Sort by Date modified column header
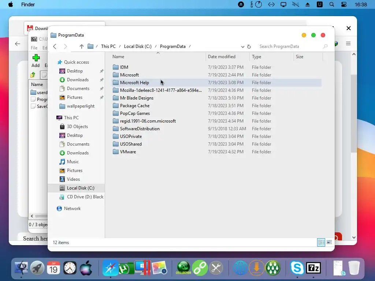Viewport: 375px width, 281px height. coord(222,57)
